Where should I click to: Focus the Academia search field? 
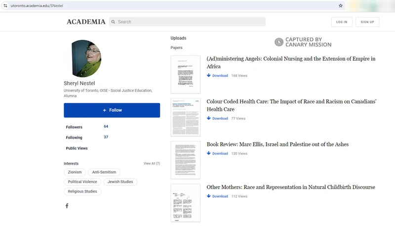(187, 22)
